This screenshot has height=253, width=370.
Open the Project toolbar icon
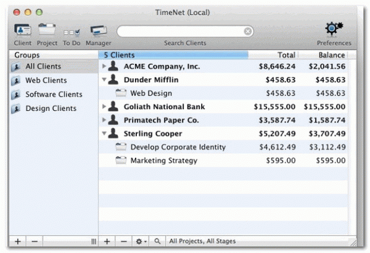coord(47,30)
